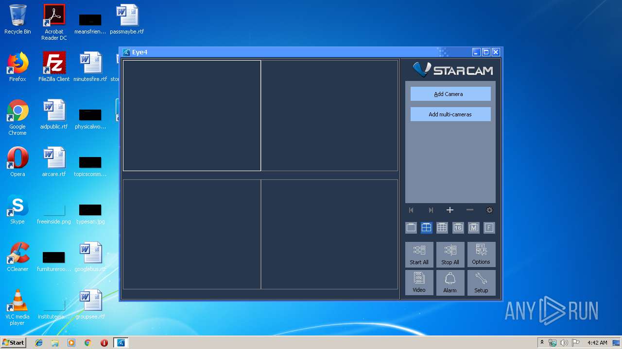Open the Windows Start menu
The height and width of the screenshot is (349, 622).
pyautogui.click(x=14, y=342)
